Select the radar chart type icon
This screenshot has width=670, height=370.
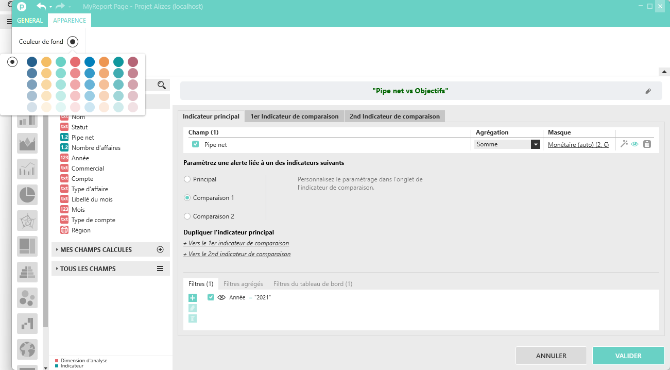27,221
